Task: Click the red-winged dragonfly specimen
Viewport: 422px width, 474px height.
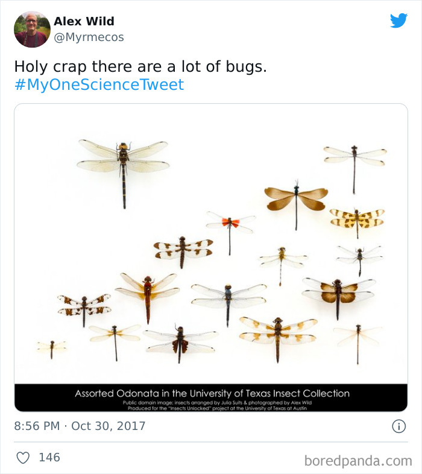Action: 230,225
